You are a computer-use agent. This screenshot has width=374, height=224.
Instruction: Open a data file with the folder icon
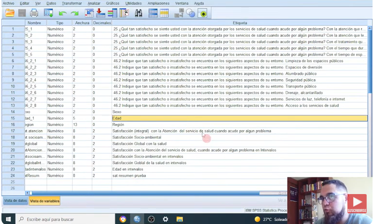pyautogui.click(x=10, y=13)
